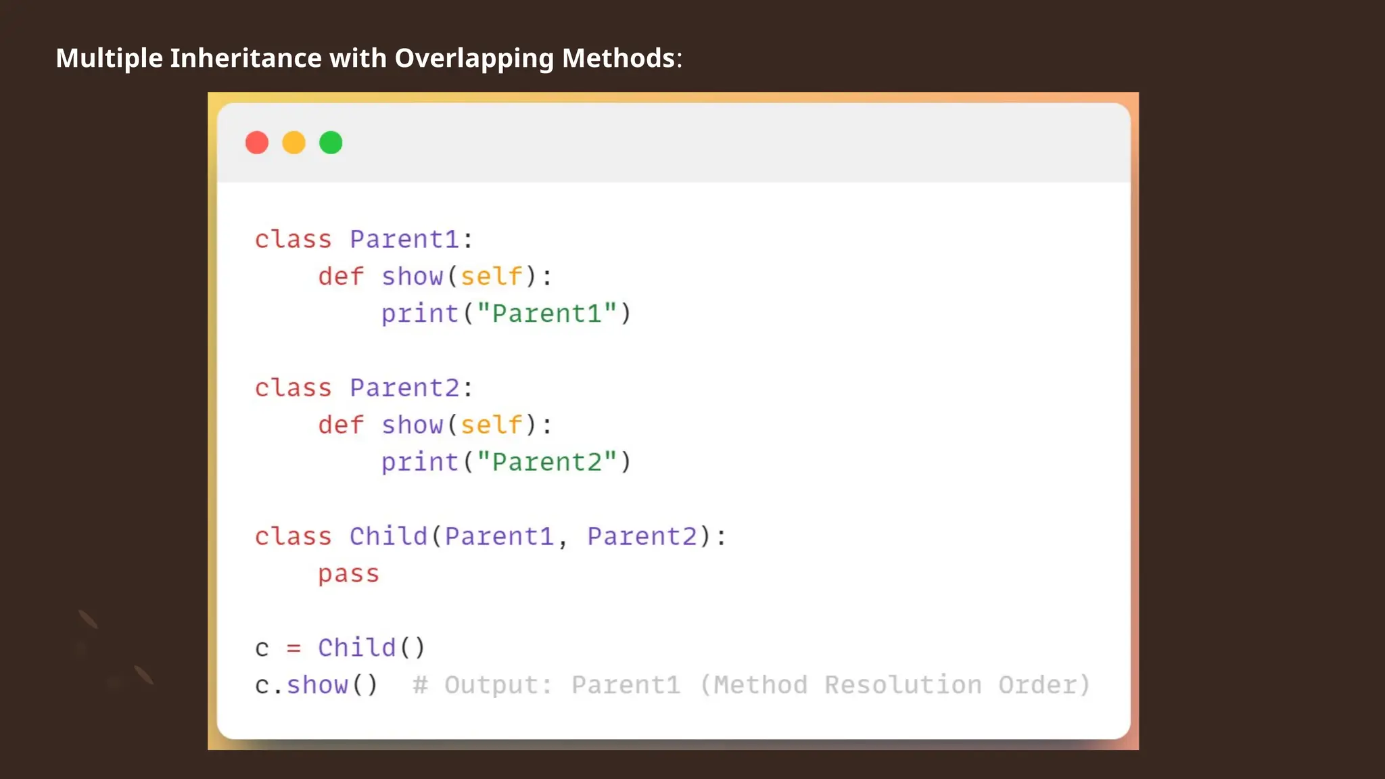Click the 'print("Parent2")' statement

click(506, 463)
